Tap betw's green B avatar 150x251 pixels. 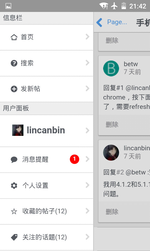111,68
